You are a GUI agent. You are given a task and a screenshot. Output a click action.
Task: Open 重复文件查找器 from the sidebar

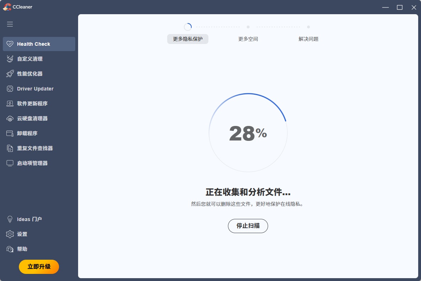[10, 148]
